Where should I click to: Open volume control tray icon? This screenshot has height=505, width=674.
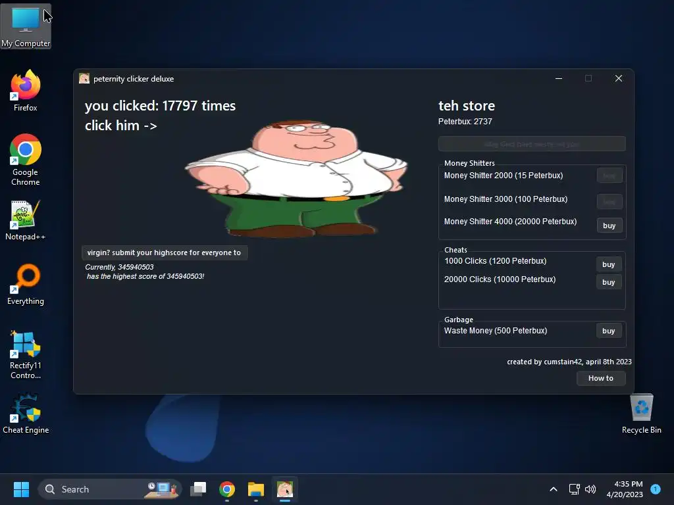click(590, 489)
